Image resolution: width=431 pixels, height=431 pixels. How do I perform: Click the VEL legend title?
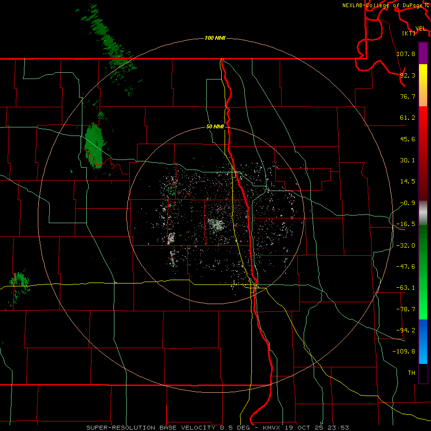coord(420,29)
